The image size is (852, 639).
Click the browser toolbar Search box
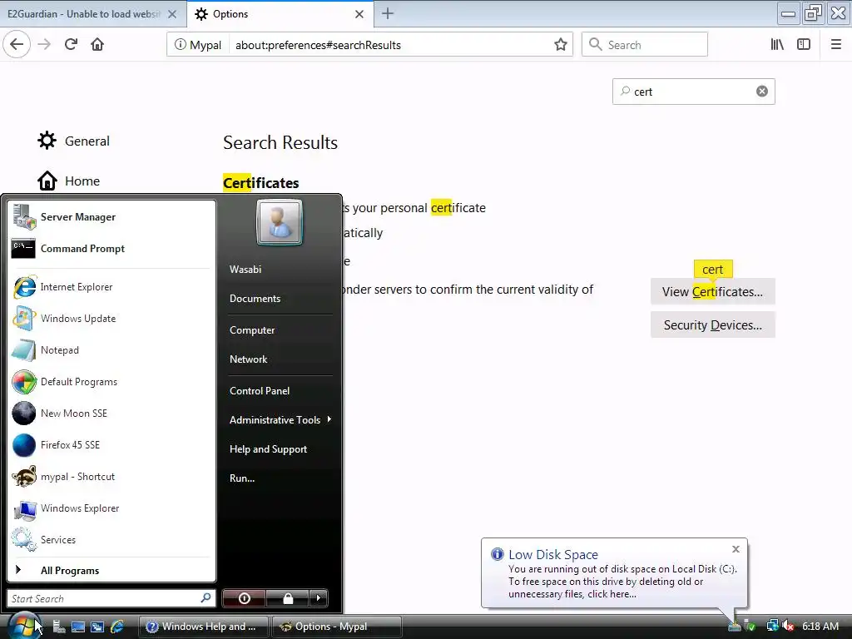645,45
